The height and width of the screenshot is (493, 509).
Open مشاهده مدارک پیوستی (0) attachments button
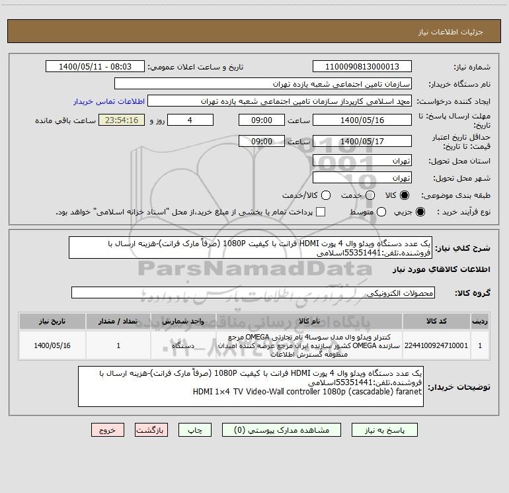282,430
